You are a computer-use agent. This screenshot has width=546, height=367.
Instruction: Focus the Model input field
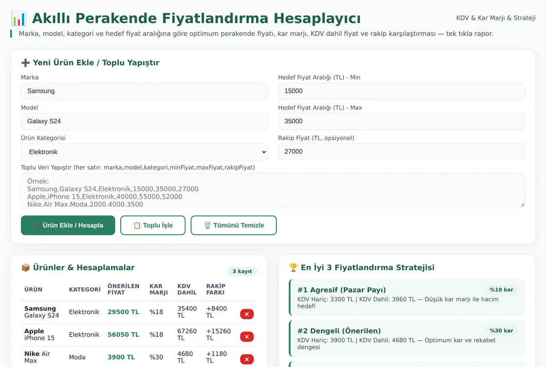click(144, 122)
